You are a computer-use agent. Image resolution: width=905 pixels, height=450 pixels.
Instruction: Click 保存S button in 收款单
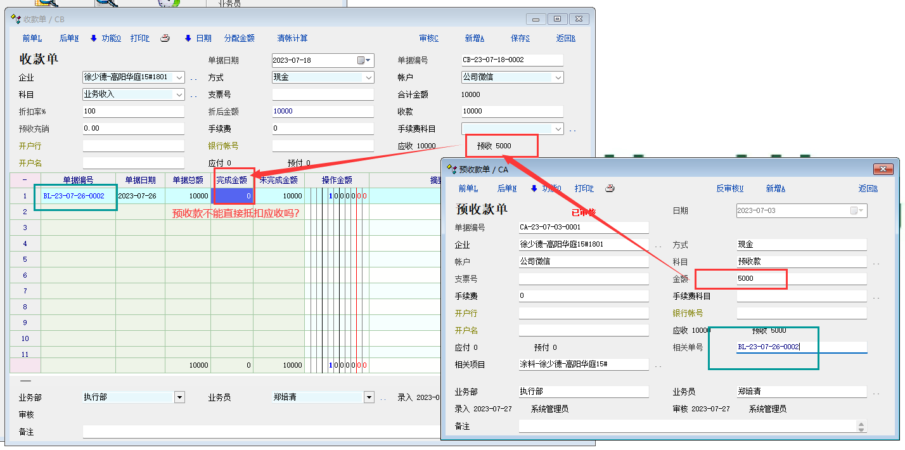(520, 38)
